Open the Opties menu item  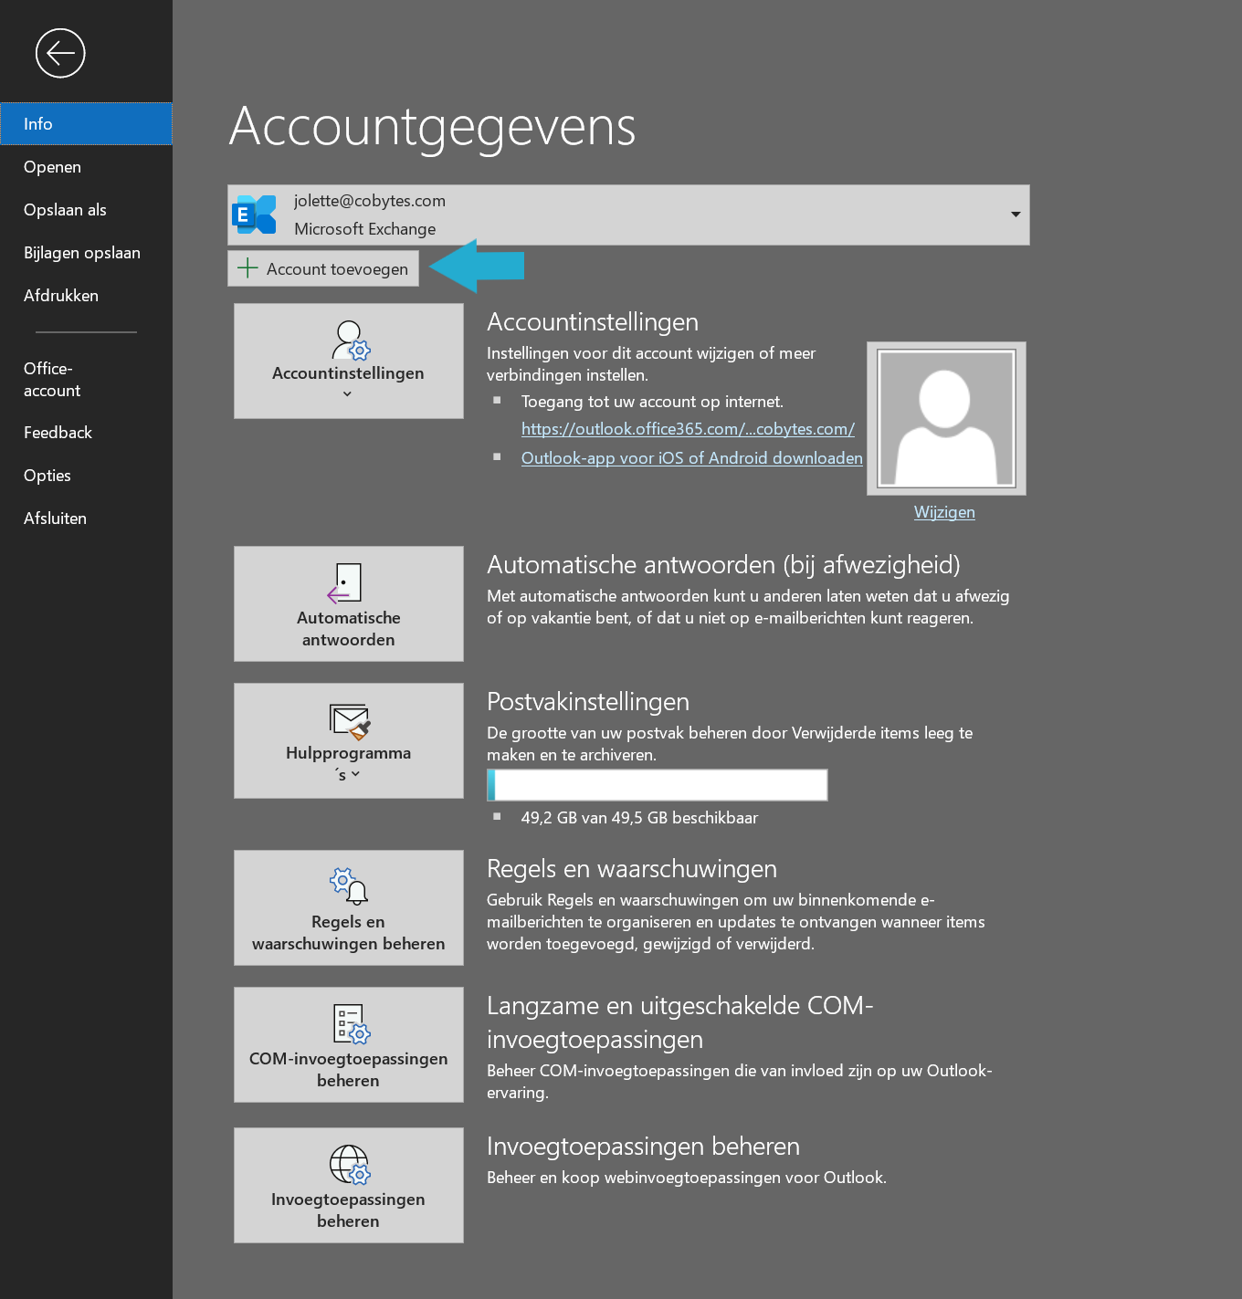[47, 476]
